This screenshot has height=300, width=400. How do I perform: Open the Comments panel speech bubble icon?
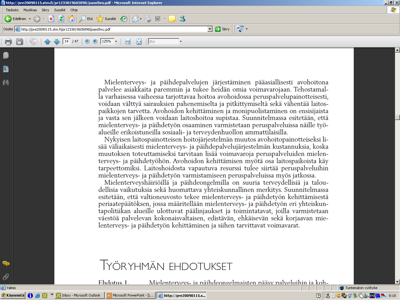[x=6, y=263]
